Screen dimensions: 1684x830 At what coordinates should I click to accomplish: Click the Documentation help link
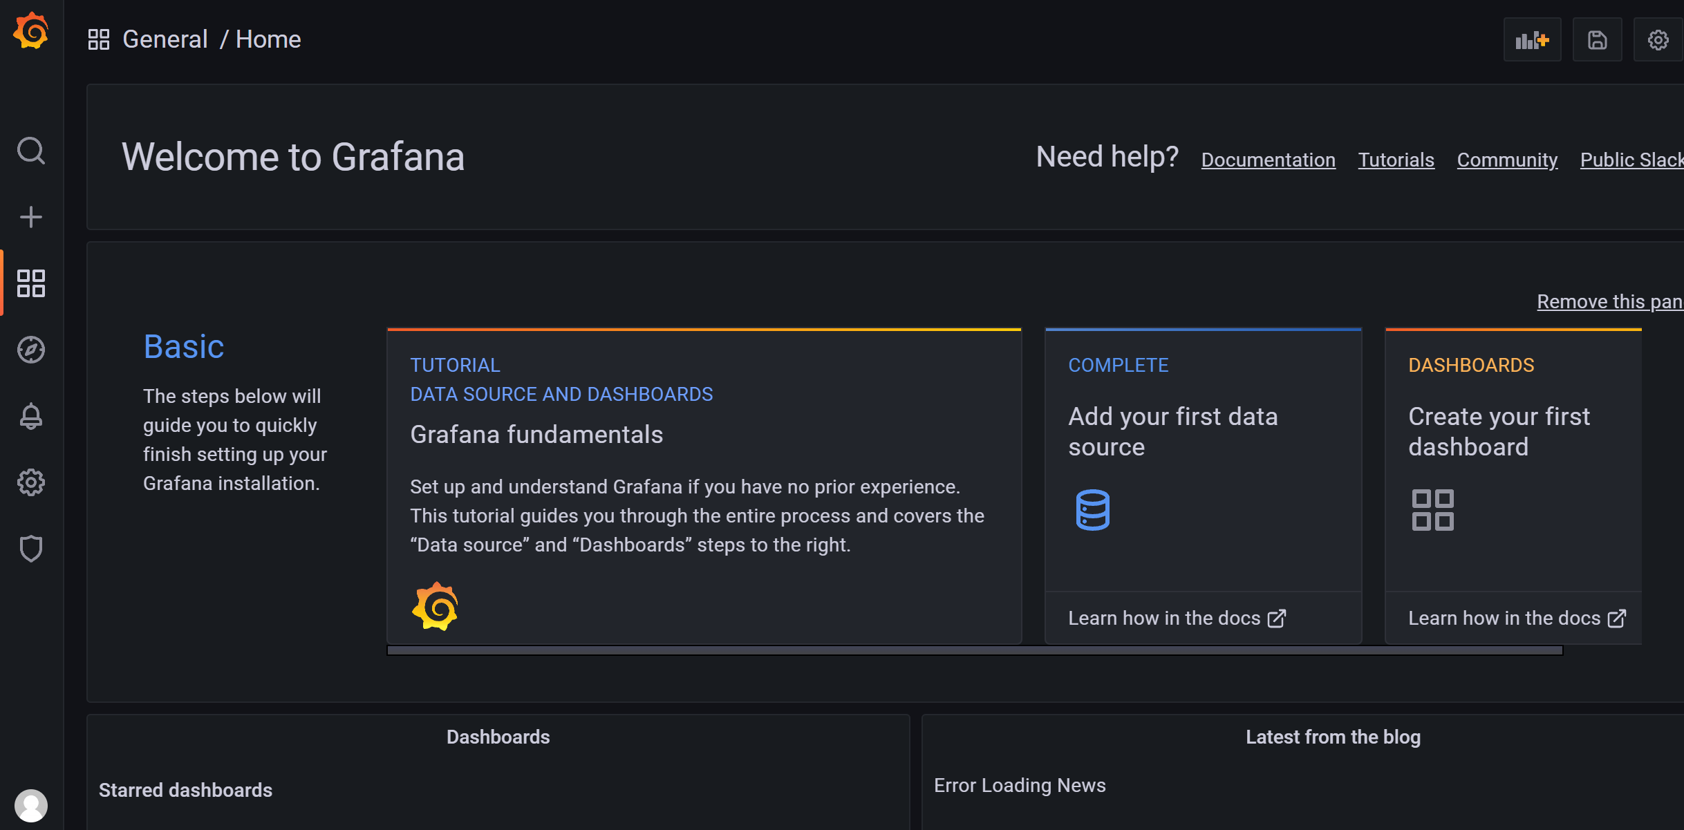pos(1269,160)
